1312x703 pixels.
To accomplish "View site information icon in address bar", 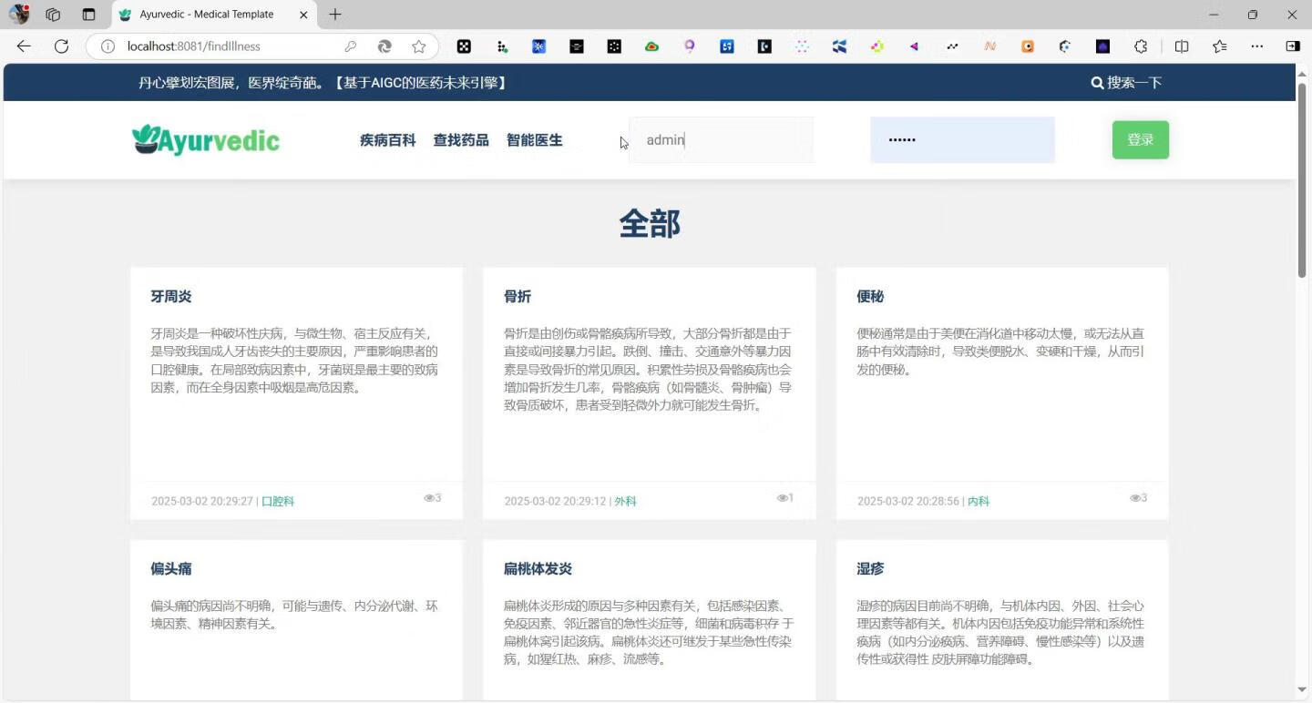I will (108, 46).
